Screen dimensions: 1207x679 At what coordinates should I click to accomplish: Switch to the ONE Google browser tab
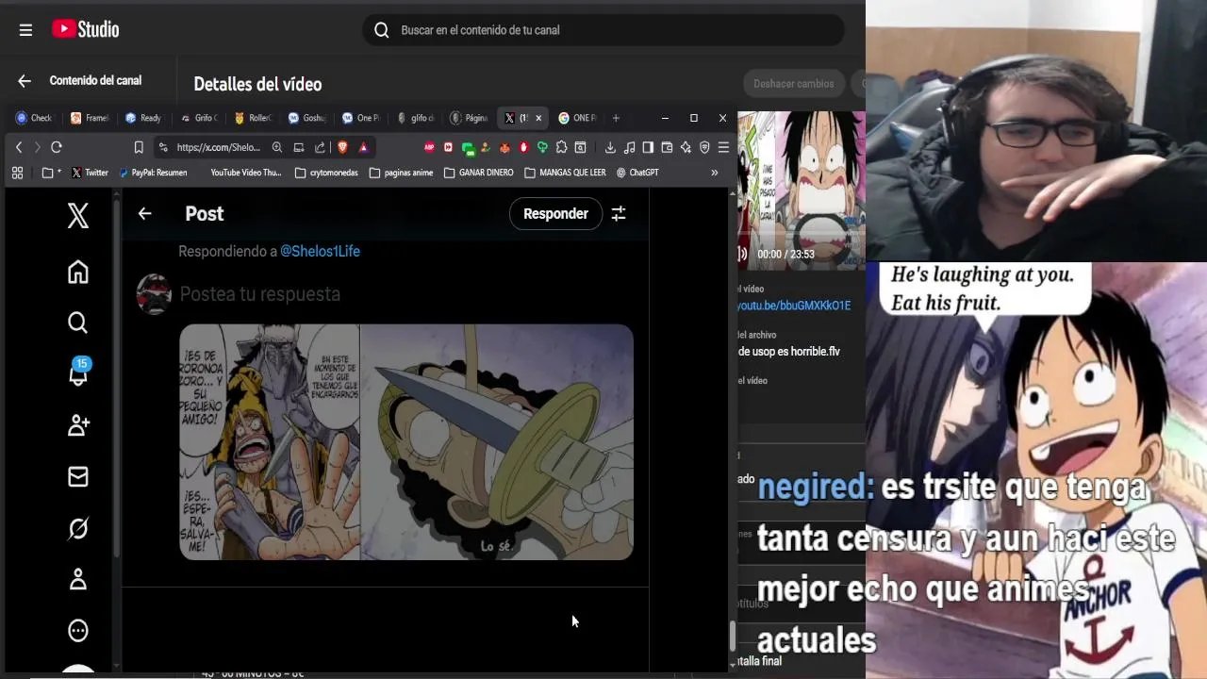(x=577, y=118)
